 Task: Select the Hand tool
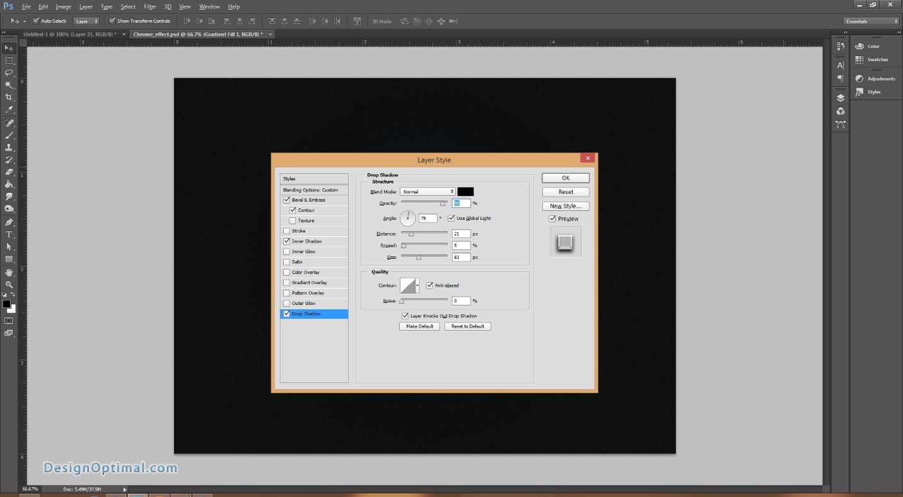tap(9, 273)
